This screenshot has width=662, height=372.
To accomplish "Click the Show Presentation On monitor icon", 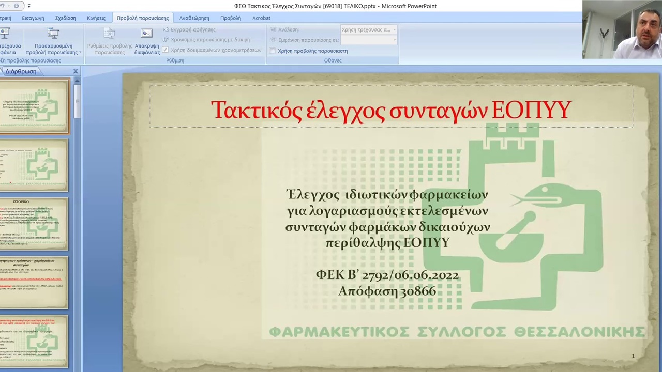I will click(273, 40).
